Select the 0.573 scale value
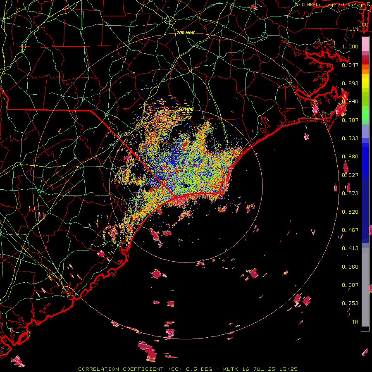The height and width of the screenshot is (372, 372). click(350, 193)
